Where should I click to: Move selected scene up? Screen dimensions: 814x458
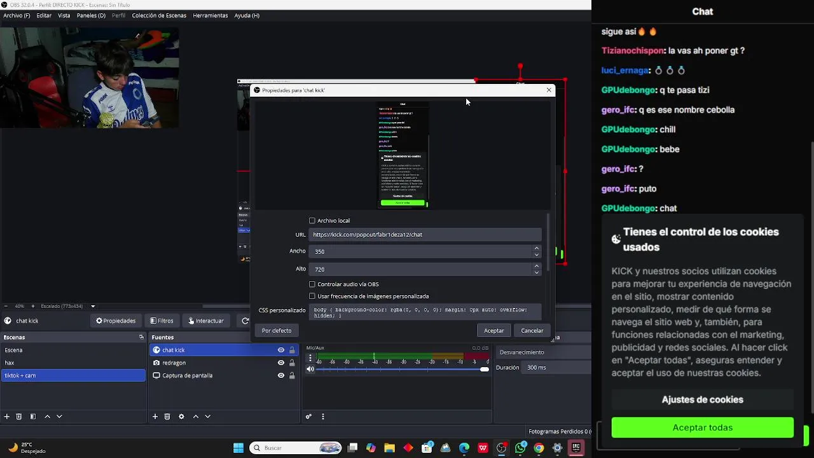[x=47, y=417]
